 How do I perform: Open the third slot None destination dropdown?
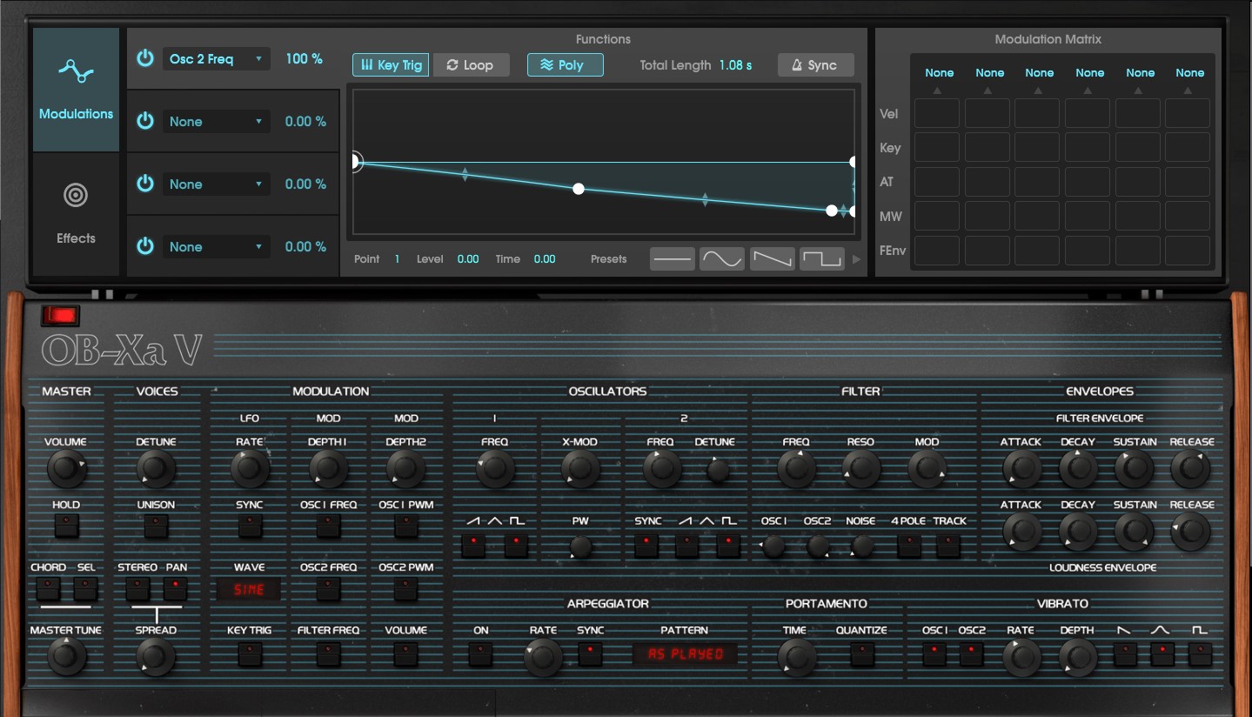click(x=216, y=184)
